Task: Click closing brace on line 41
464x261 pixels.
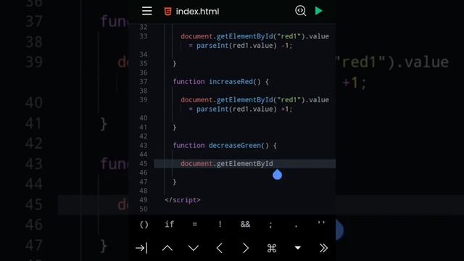Action: [175, 128]
